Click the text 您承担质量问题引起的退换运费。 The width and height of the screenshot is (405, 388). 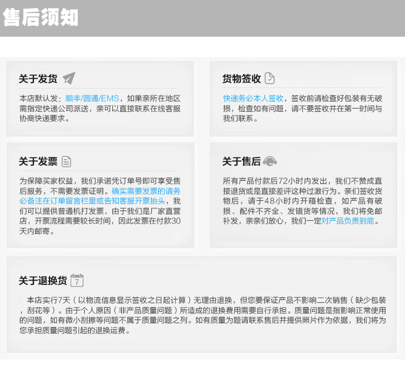coord(75,330)
